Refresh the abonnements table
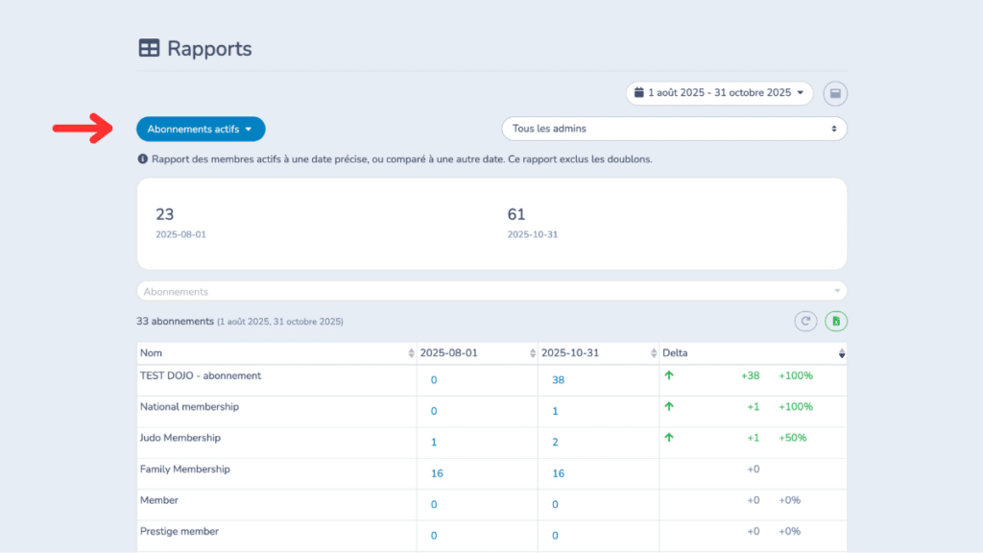983x553 pixels. pyautogui.click(x=805, y=321)
